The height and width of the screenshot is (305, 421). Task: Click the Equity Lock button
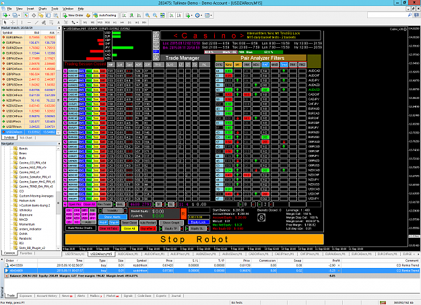pos(199,222)
